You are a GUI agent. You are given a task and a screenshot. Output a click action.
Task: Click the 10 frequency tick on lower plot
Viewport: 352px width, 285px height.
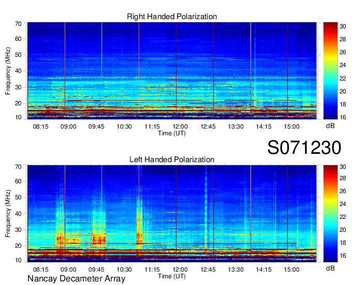click(x=18, y=260)
